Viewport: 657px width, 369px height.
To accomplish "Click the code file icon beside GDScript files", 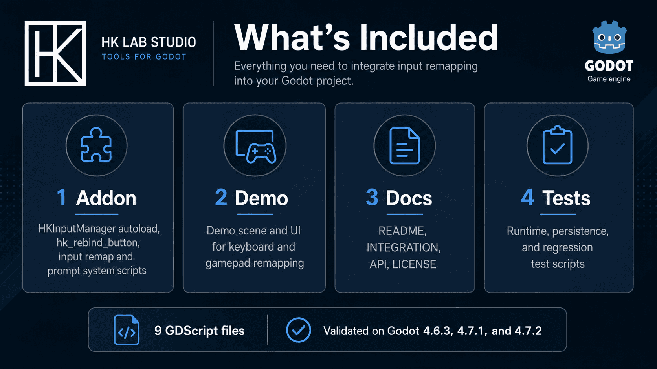I will pyautogui.click(x=127, y=330).
